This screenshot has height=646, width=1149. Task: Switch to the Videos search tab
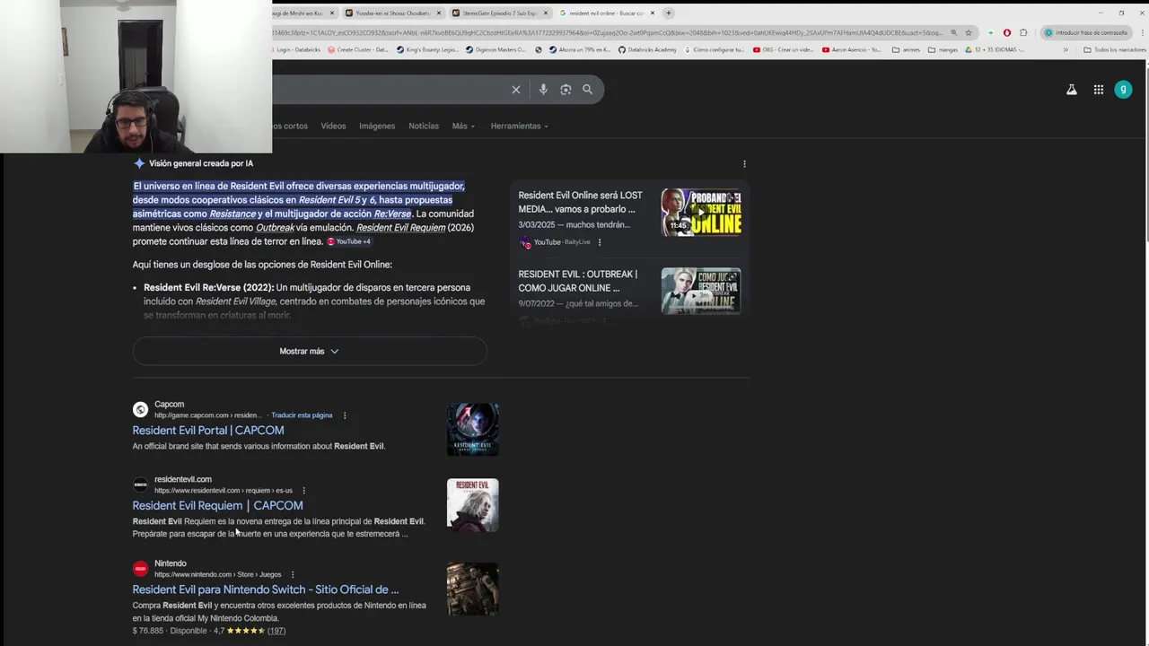[x=333, y=127]
